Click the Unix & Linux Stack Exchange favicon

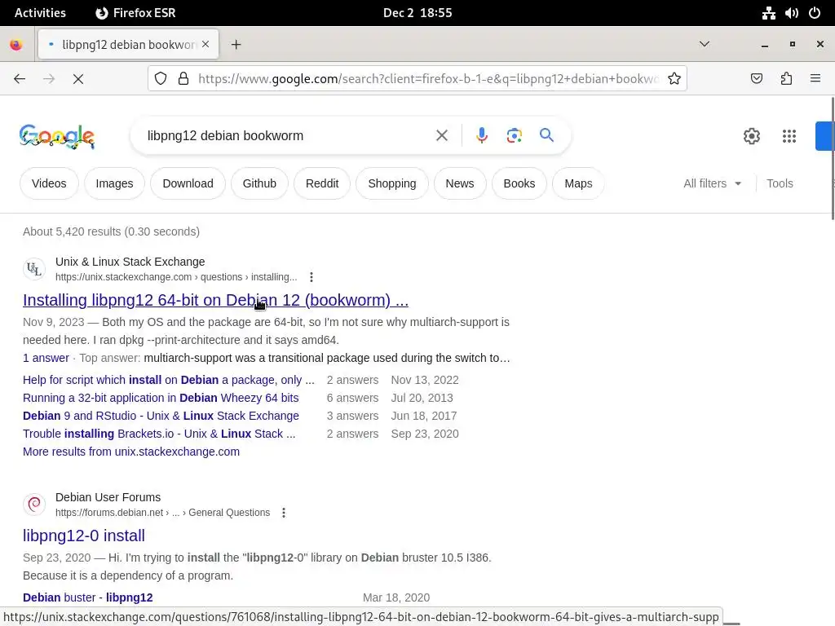34,269
